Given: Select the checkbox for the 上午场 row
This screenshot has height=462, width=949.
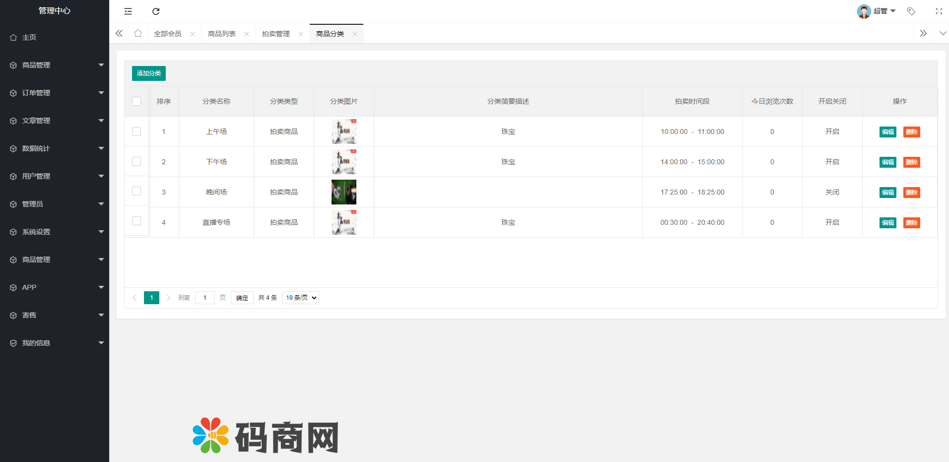Looking at the screenshot, I should [x=136, y=132].
